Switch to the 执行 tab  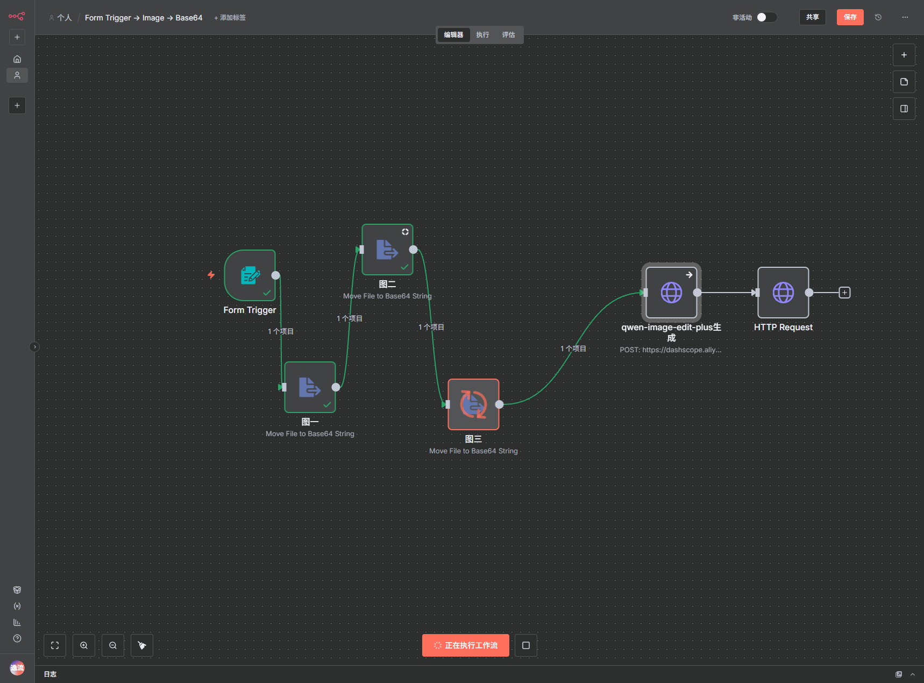pyautogui.click(x=482, y=35)
